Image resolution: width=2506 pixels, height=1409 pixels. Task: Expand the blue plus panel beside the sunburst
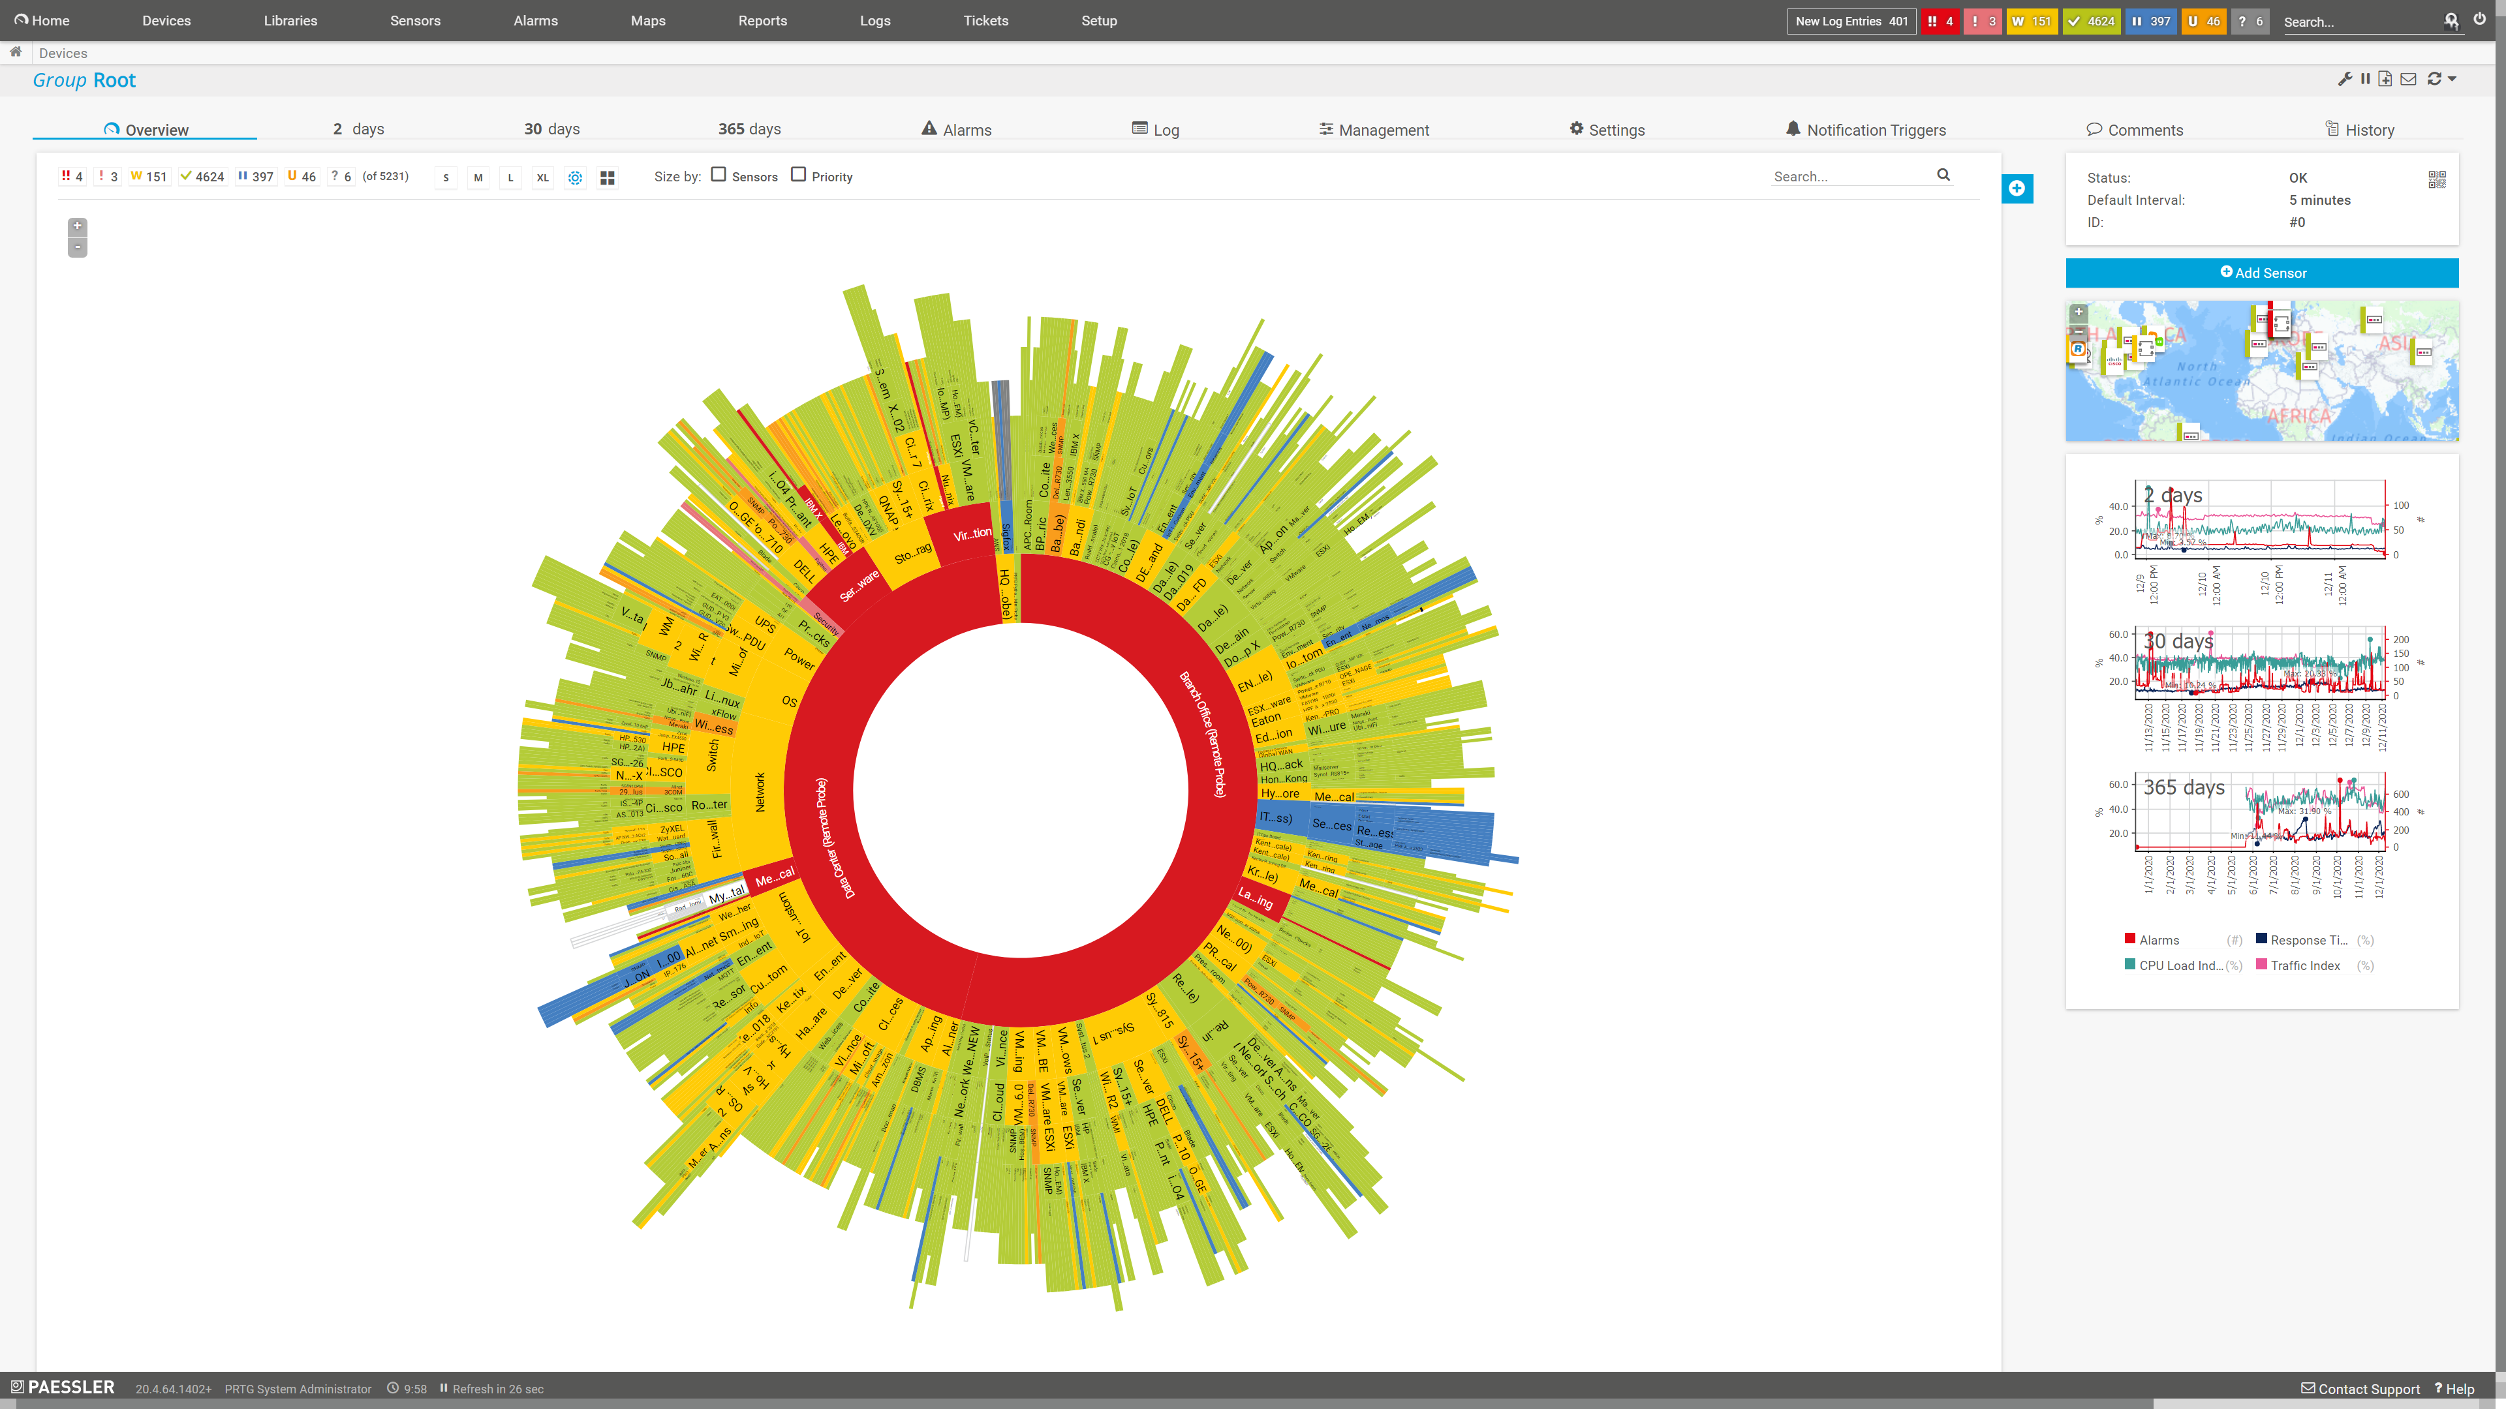(2018, 189)
